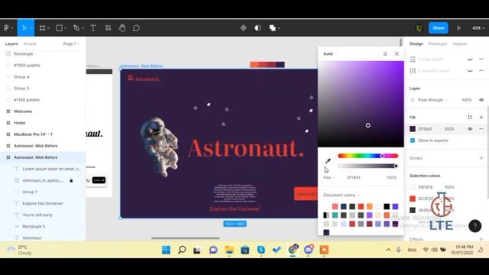This screenshot has width=489, height=275.
Task: Remove the 2F1B41 fill
Action: coord(481,129)
